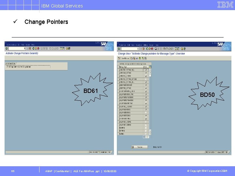Click the Save icon in the BD61 toolbar
This screenshot has width=235, height=176.
point(30,48)
